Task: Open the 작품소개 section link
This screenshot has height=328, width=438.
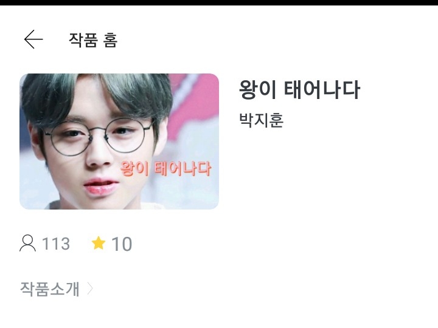Action: coord(50,289)
